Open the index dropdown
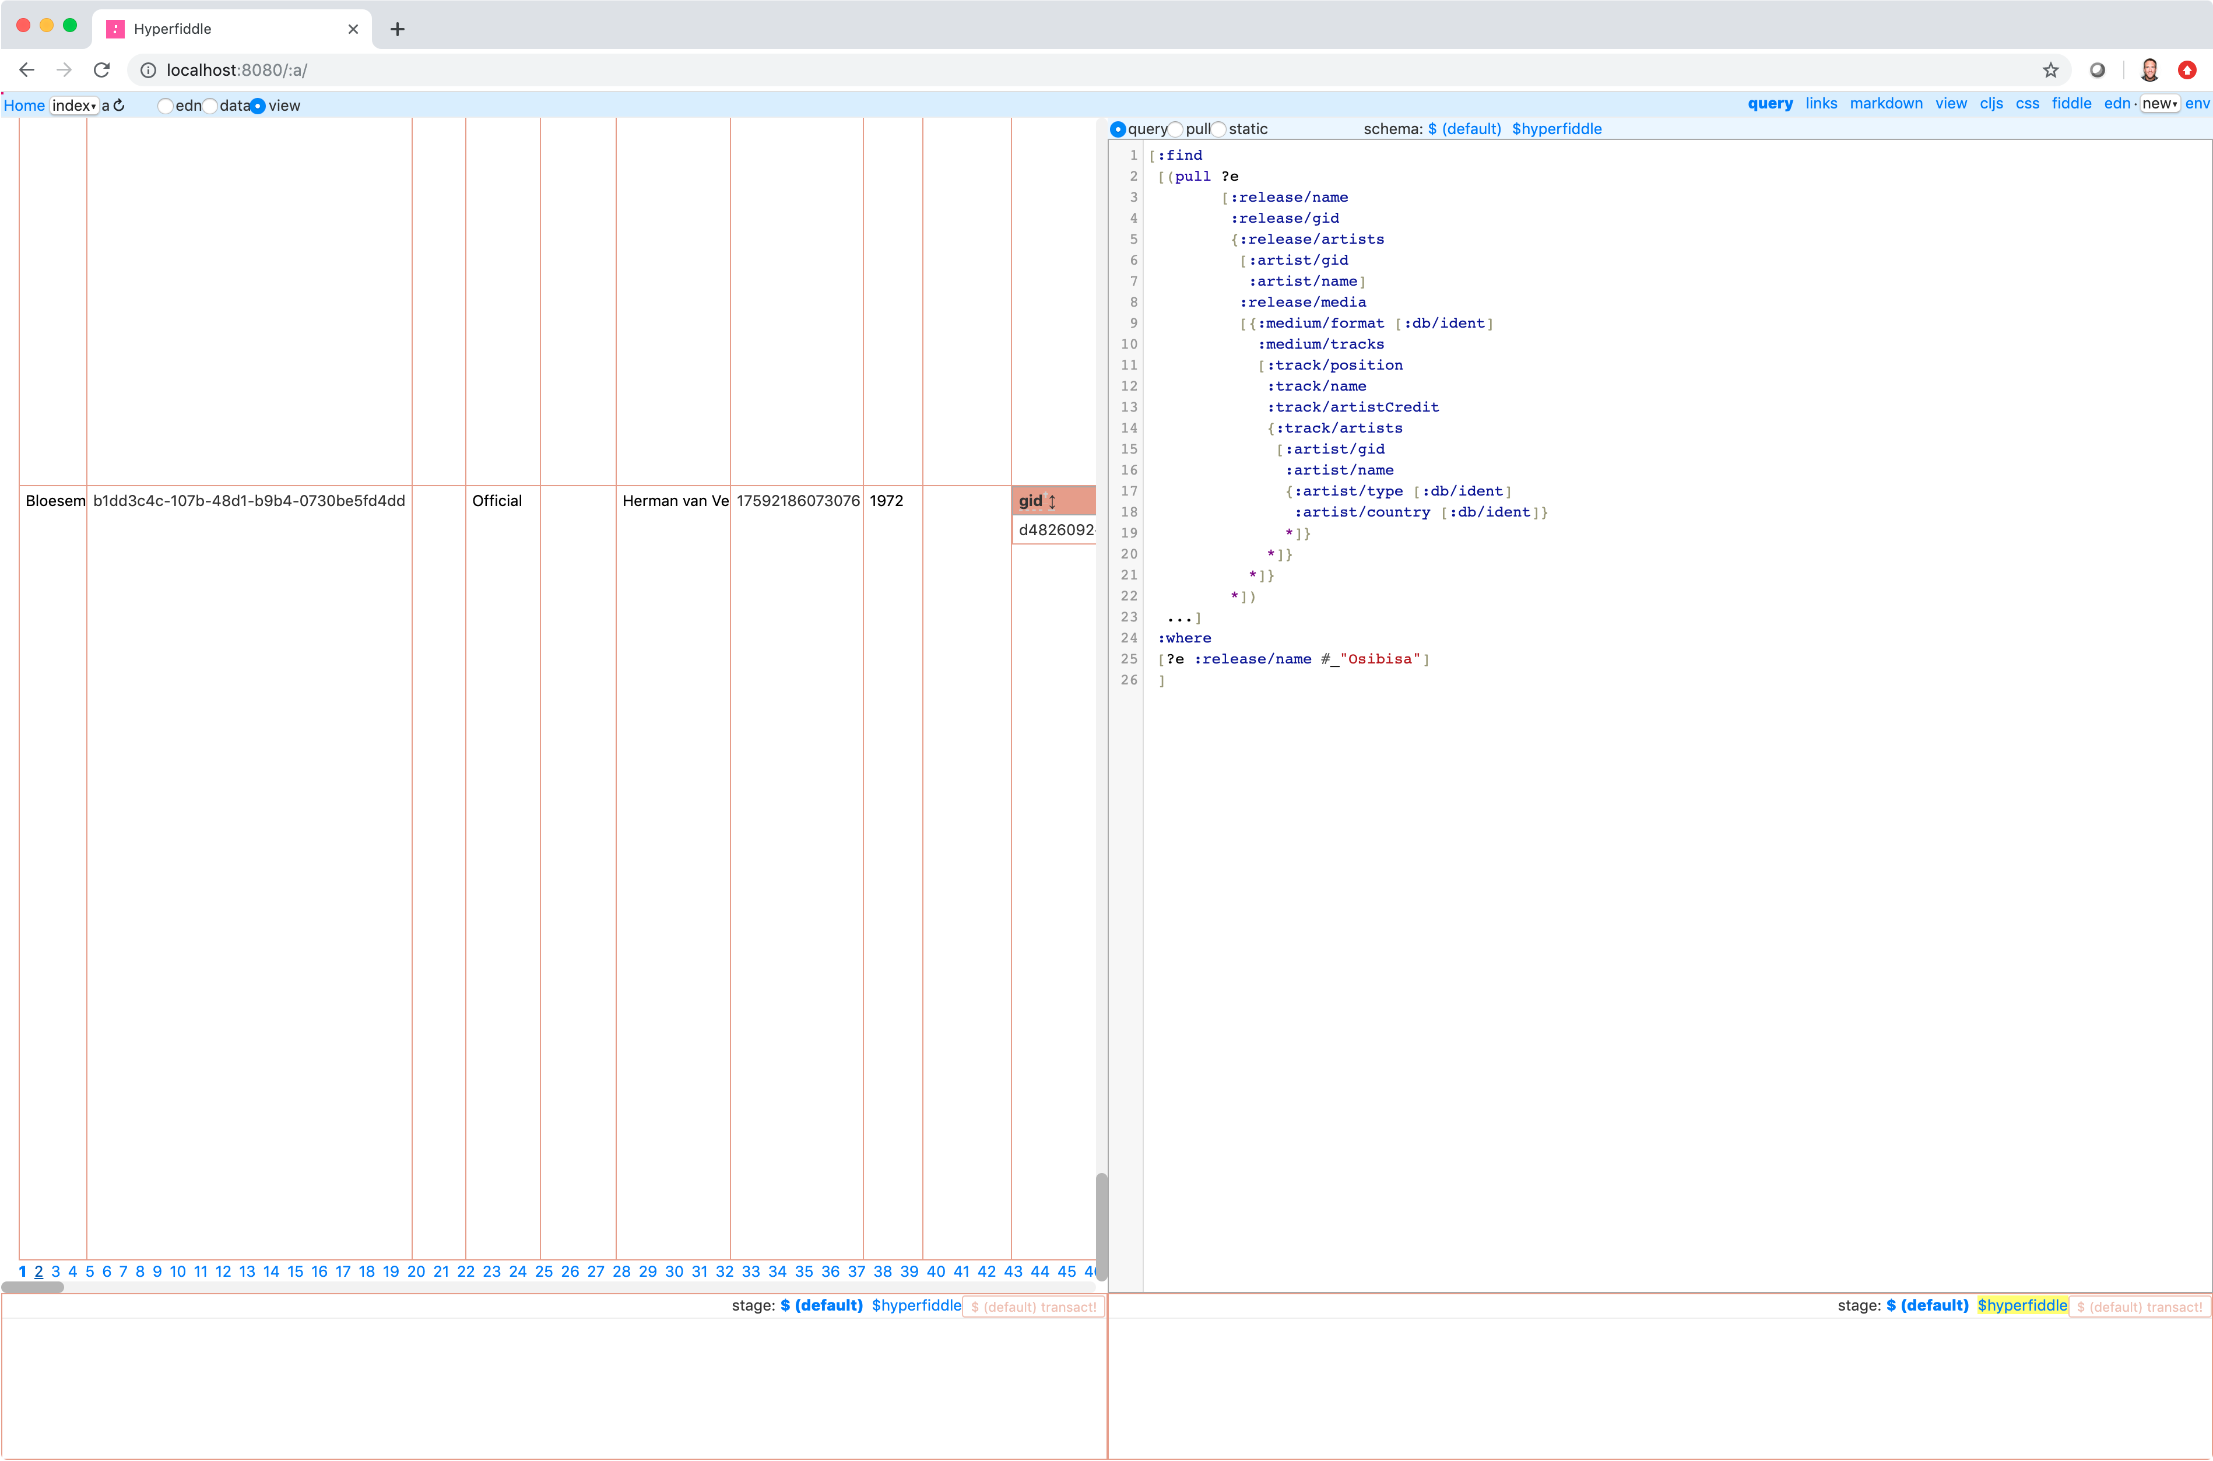 point(75,106)
